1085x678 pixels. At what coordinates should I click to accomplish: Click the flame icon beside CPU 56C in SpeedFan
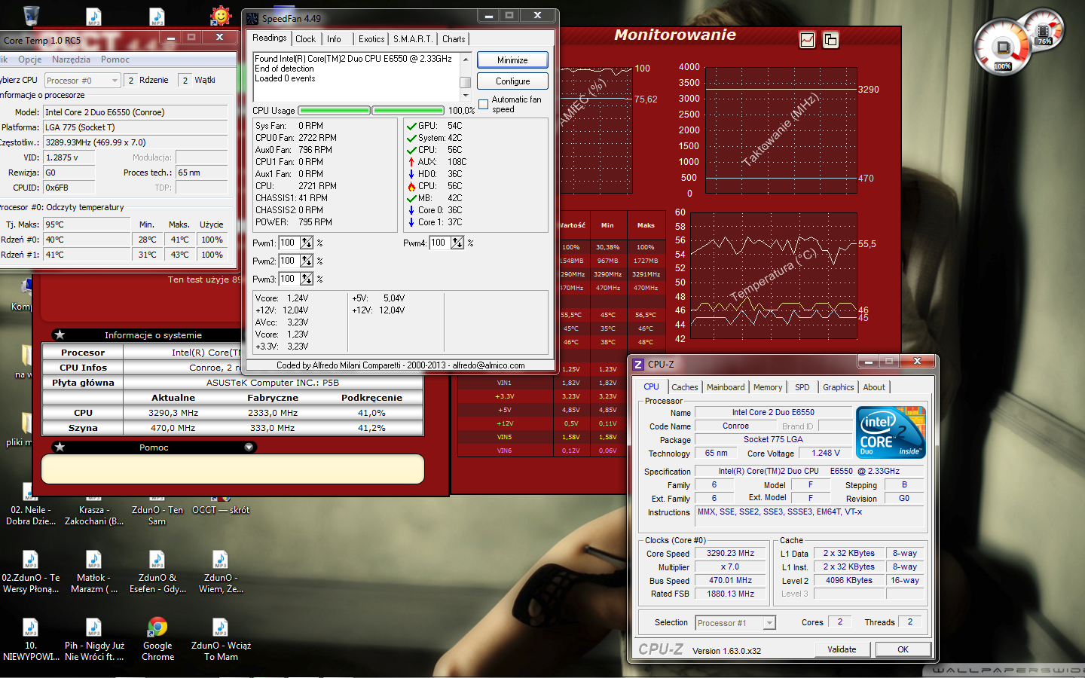coord(411,186)
